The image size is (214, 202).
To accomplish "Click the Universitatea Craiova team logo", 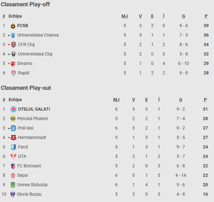I will (13, 35).
